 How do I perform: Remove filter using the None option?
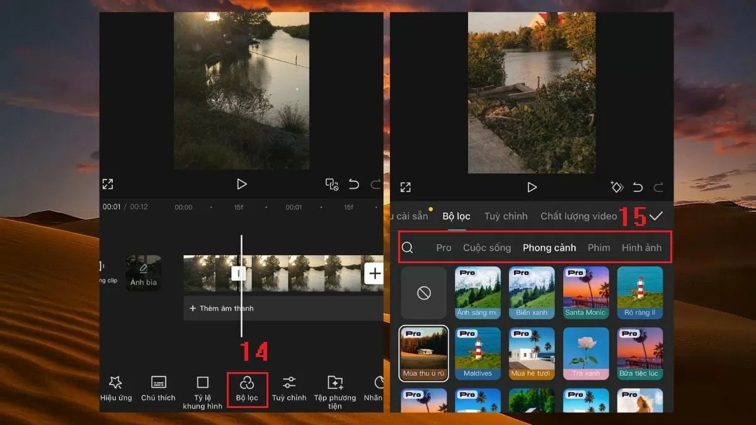pos(423,292)
